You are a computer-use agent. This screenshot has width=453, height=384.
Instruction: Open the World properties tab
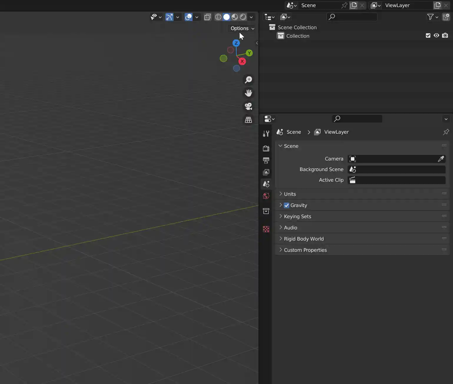click(x=266, y=196)
